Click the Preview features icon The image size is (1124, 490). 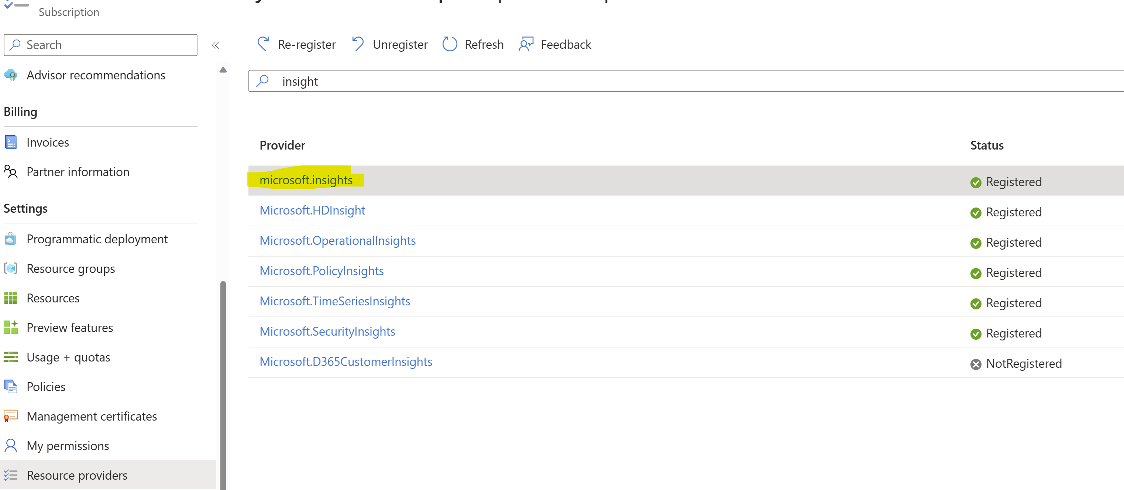(10, 328)
